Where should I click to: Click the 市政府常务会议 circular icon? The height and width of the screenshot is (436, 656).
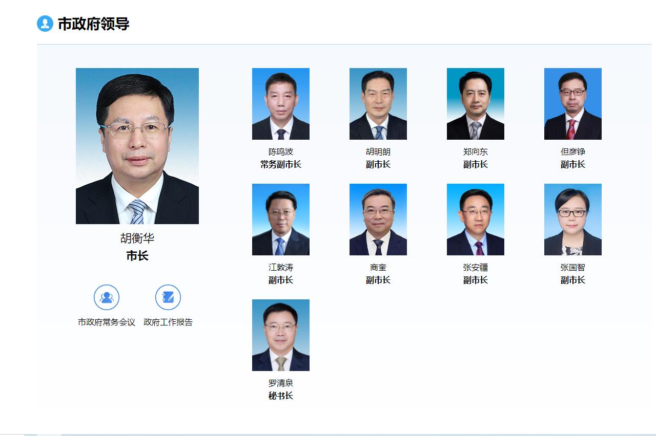click(107, 297)
